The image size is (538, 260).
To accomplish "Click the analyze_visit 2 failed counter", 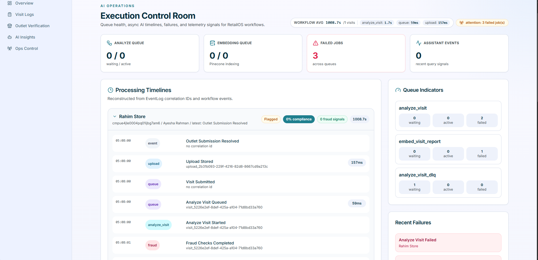I will pyautogui.click(x=482, y=120).
